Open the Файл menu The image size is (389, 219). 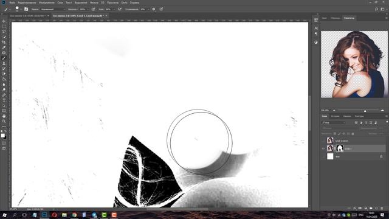[12, 2]
